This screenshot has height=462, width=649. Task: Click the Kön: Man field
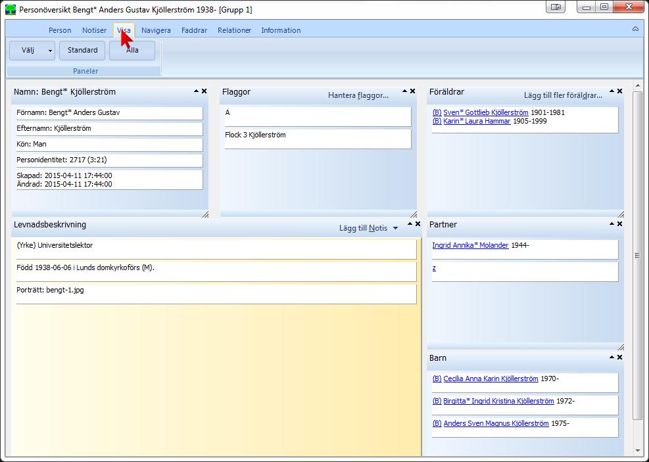click(x=110, y=145)
